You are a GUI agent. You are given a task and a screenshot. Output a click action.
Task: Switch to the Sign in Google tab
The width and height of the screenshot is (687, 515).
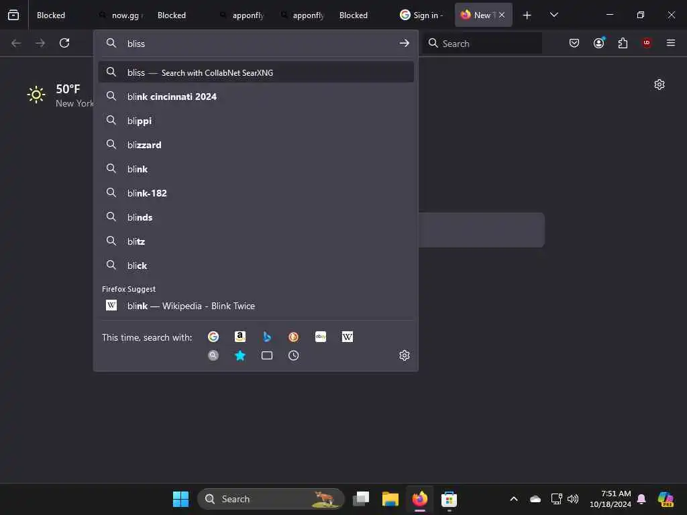point(423,15)
